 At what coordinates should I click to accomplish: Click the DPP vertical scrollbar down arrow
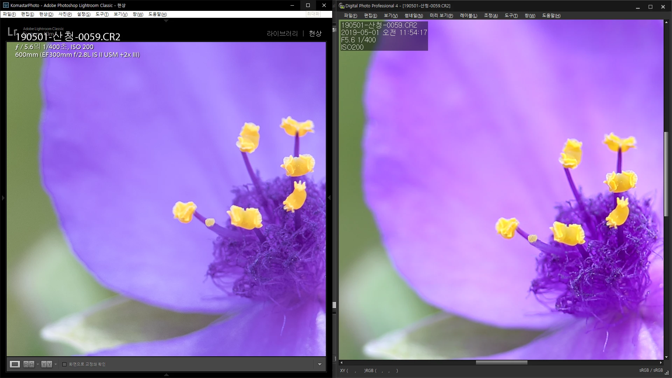click(x=666, y=357)
